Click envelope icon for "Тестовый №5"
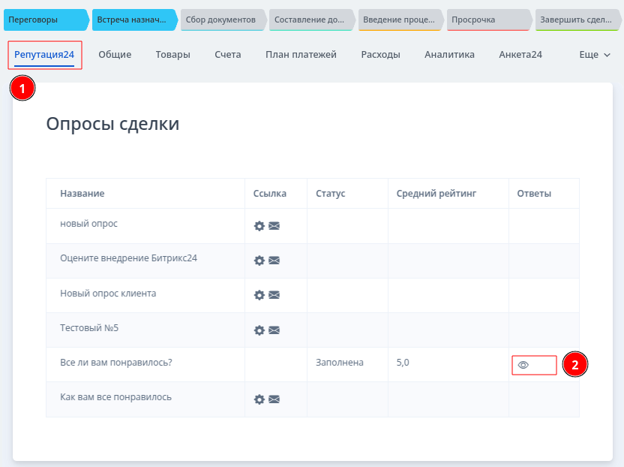The image size is (624, 467). [274, 330]
